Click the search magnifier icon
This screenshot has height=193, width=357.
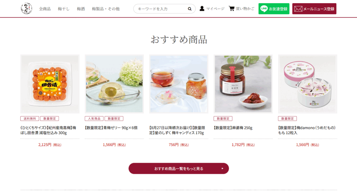click(189, 9)
